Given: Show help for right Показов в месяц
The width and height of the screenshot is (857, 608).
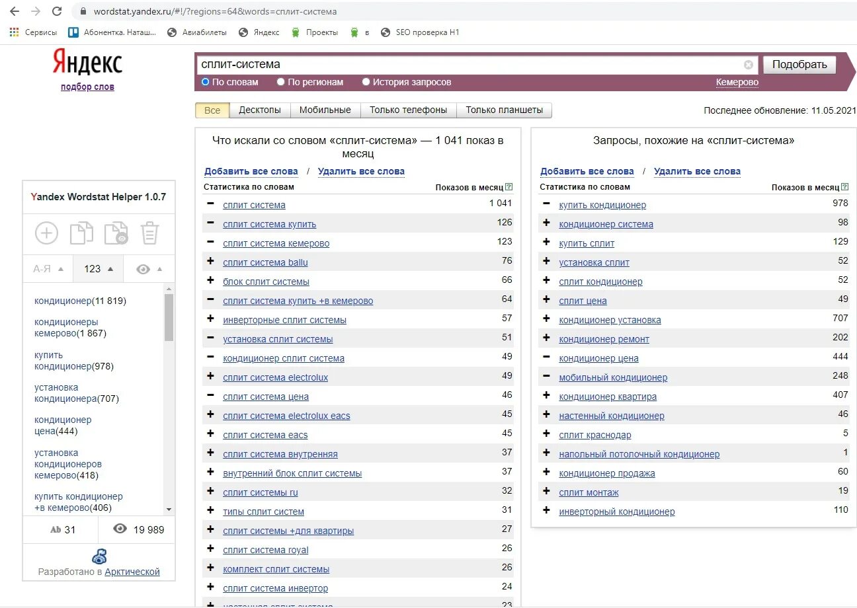Looking at the screenshot, I should click(844, 187).
